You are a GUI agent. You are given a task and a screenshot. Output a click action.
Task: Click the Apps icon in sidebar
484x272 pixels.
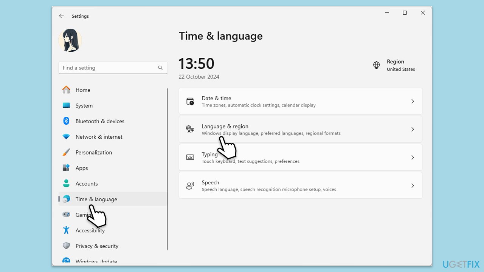[x=66, y=168]
